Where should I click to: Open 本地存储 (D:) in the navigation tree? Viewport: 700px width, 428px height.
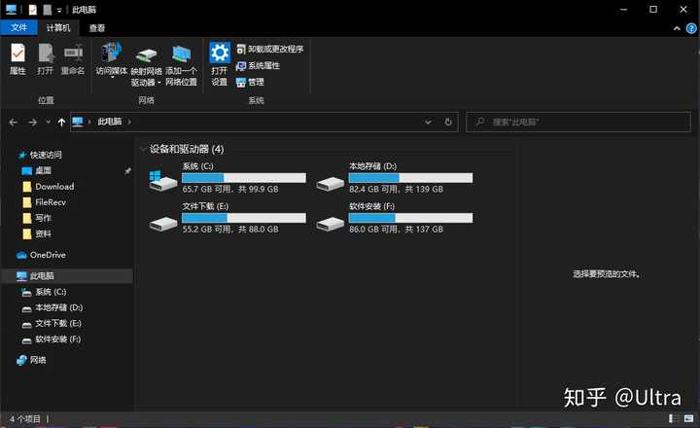tap(59, 307)
